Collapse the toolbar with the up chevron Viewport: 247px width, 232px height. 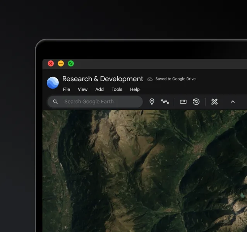coord(233,102)
